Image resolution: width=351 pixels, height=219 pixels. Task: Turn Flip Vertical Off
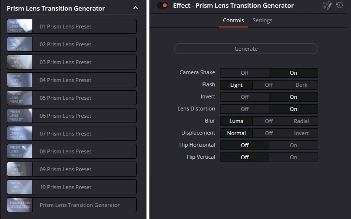tap(245, 157)
